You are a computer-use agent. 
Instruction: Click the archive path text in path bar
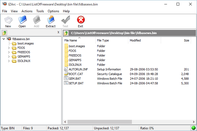pyautogui.click(x=114, y=33)
